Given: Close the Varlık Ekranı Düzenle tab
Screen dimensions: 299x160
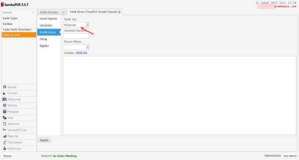Looking at the screenshot, I should (119, 12).
